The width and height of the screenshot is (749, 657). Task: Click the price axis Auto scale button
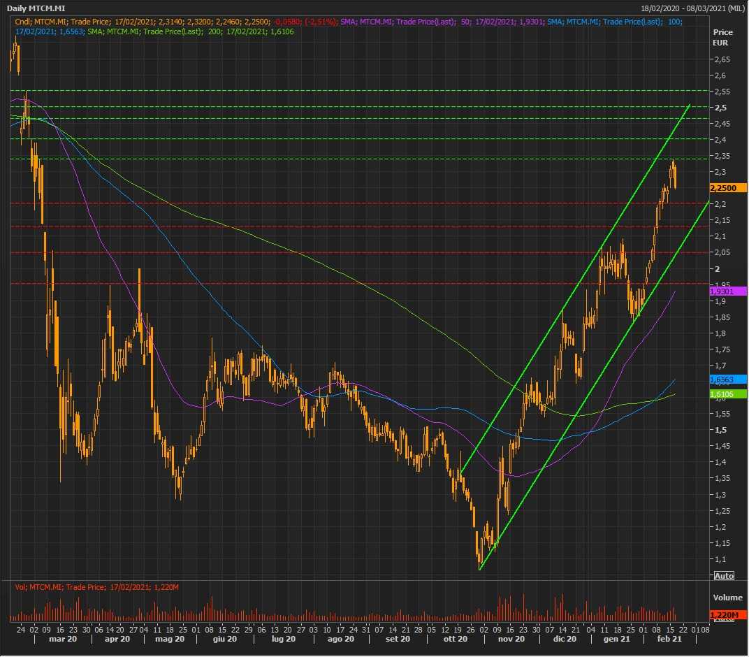point(724,575)
